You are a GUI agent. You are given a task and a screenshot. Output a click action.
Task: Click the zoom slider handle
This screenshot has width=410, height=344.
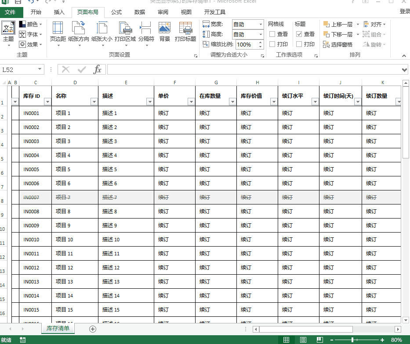pos(352,340)
